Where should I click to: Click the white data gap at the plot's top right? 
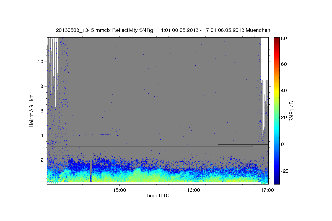(x=264, y=59)
